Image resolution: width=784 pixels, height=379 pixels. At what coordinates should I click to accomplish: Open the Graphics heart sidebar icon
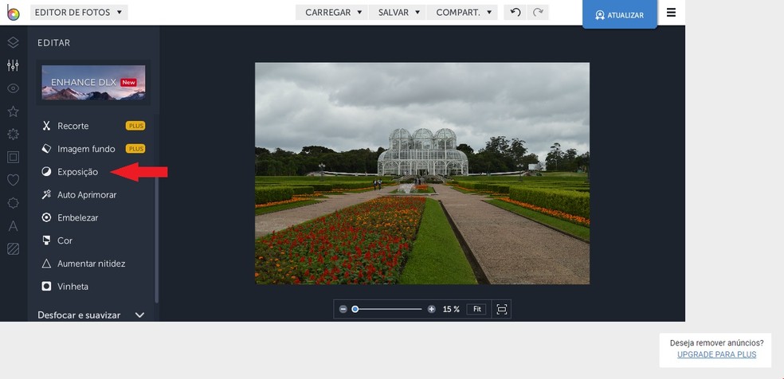coord(13,180)
